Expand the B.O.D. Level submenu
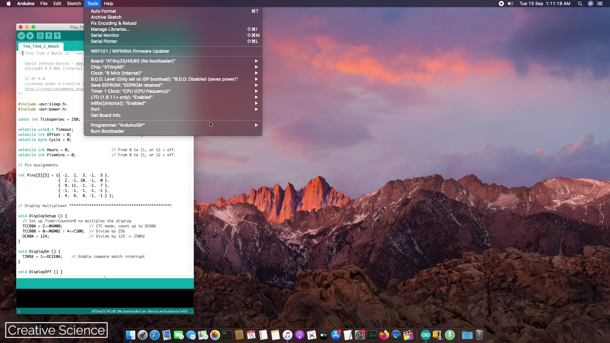Image resolution: width=610 pixels, height=343 pixels. [173, 79]
